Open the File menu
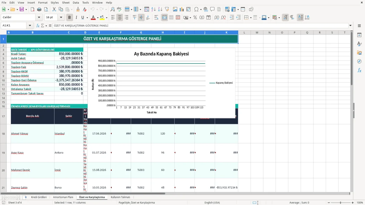365x205 pixels. point(4,2)
